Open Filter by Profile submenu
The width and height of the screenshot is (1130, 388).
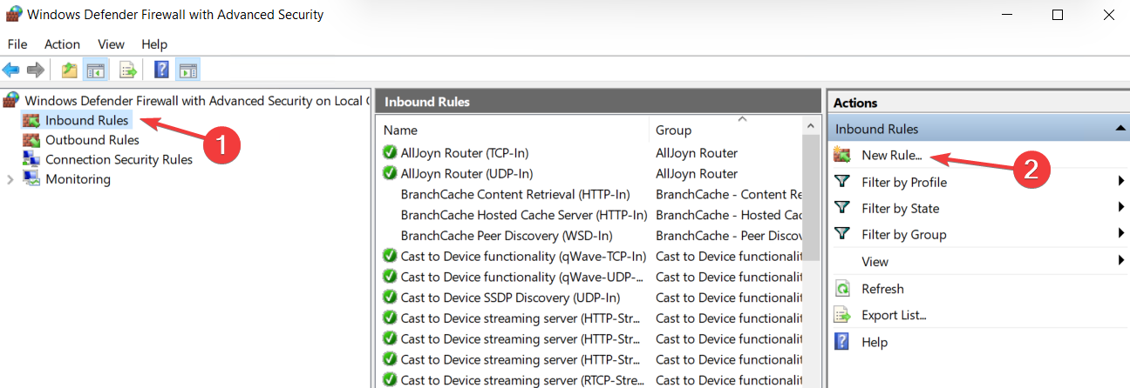(903, 182)
